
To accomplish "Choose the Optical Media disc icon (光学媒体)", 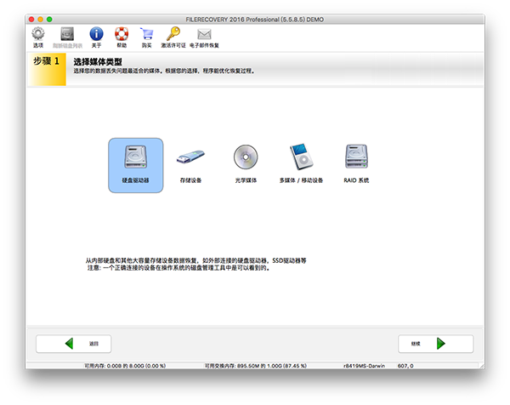I will click(246, 165).
